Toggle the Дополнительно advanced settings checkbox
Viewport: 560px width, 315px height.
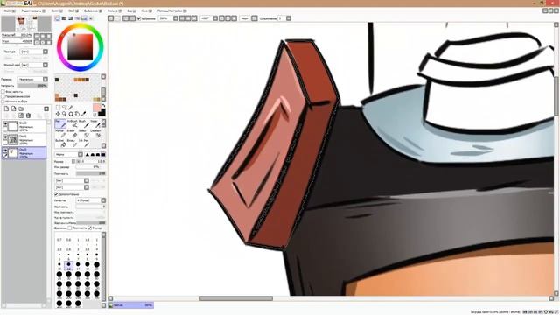click(x=56, y=194)
